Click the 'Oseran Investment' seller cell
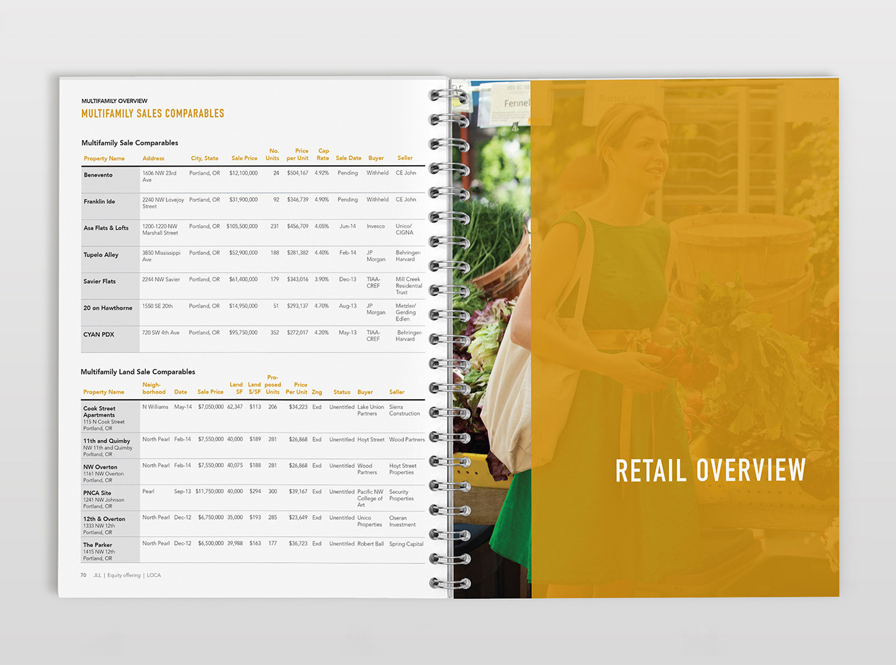This screenshot has width=896, height=665. point(403,521)
